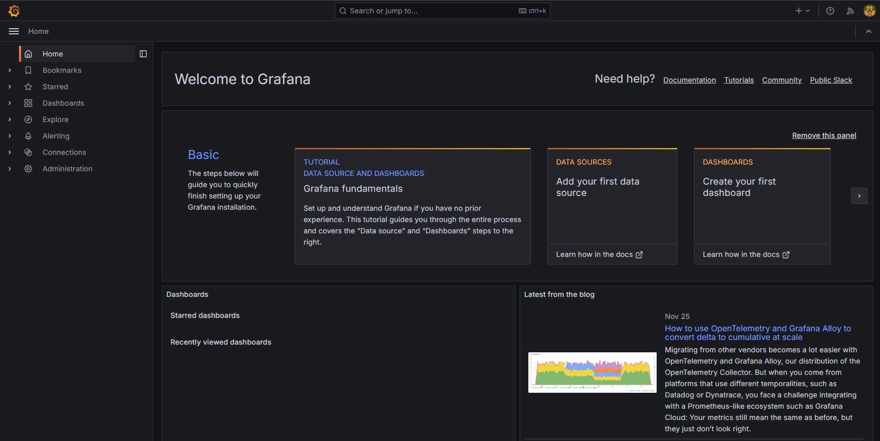This screenshot has width=880, height=441.
Task: Click the external link icon in Dashboards card
Action: pos(786,255)
